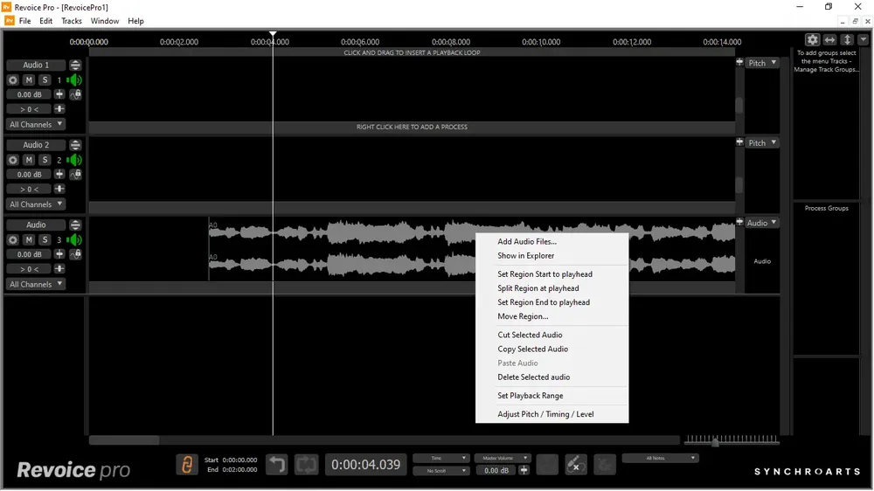Toggle Audio 1 green speaker output
874x491 pixels.
click(74, 80)
